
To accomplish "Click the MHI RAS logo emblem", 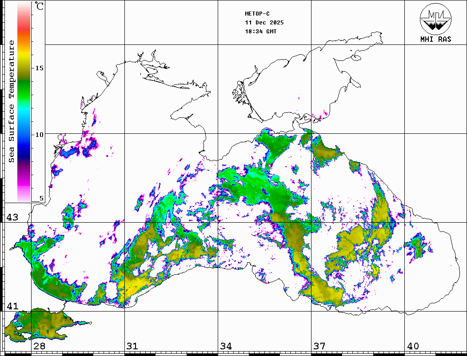I will coord(435,19).
